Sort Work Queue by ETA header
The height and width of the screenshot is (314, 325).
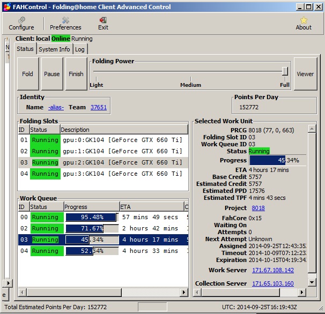point(152,207)
